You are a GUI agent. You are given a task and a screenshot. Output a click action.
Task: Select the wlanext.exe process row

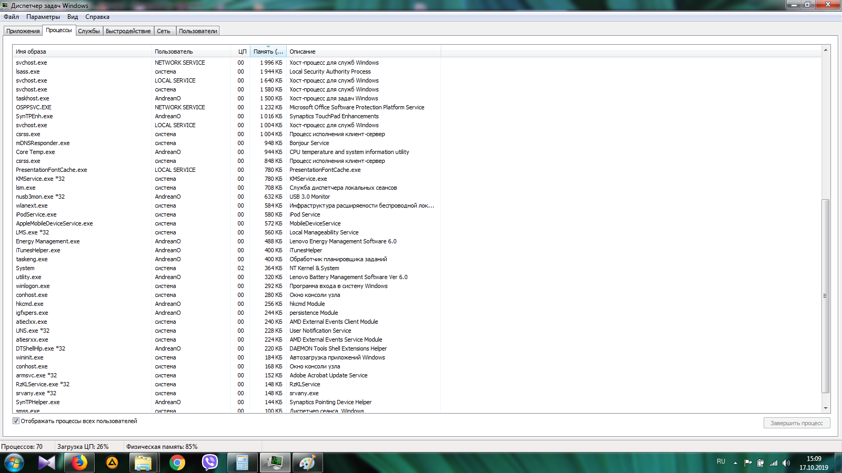(x=226, y=205)
